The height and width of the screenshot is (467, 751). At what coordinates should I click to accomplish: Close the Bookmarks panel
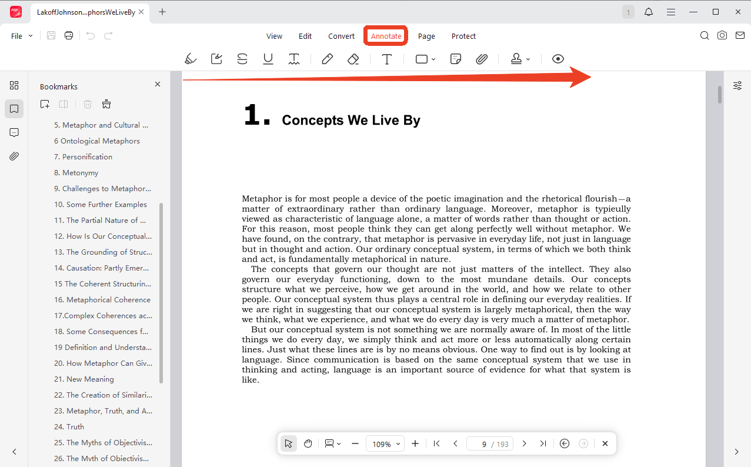(158, 85)
